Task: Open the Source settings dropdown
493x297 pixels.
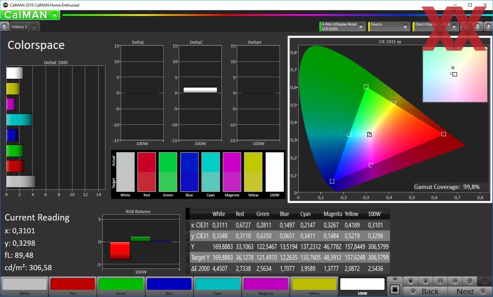Action: [389, 26]
